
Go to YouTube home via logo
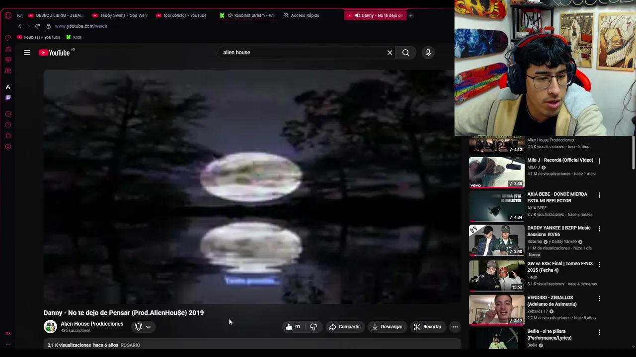click(55, 53)
